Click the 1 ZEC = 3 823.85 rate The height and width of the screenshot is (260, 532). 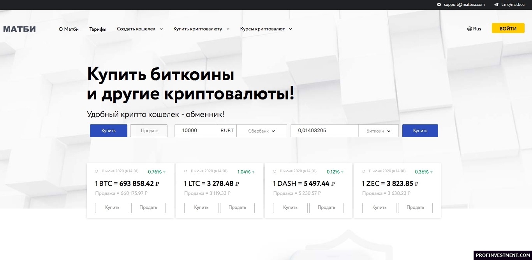[391, 184]
